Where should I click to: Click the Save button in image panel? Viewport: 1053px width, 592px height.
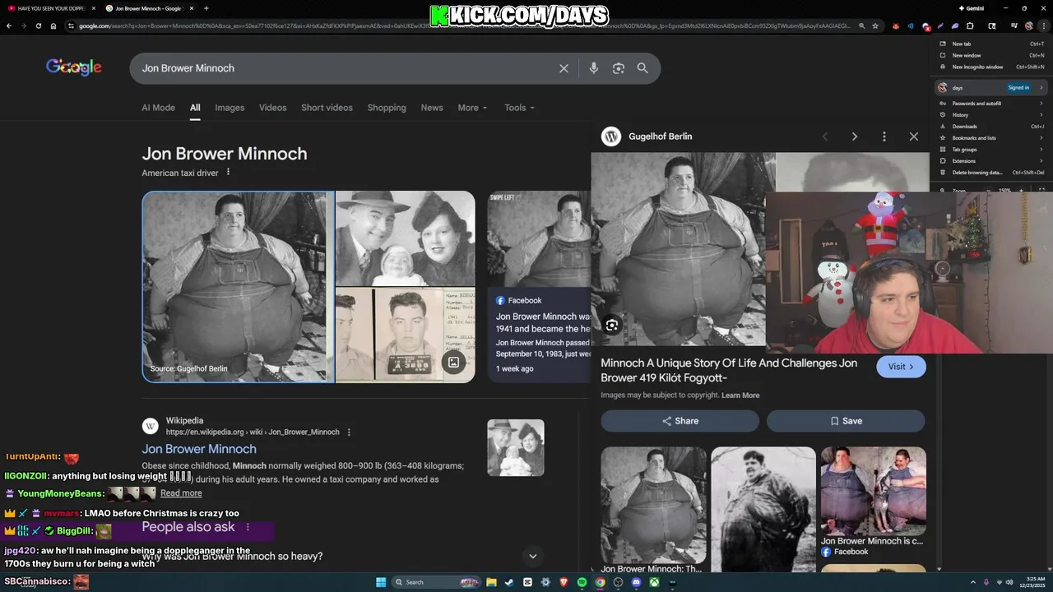[x=846, y=421]
